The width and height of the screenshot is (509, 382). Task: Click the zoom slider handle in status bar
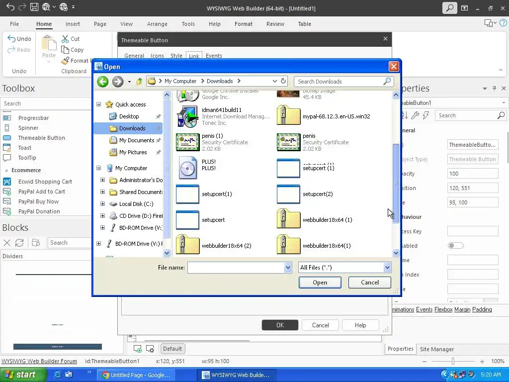[x=453, y=361]
